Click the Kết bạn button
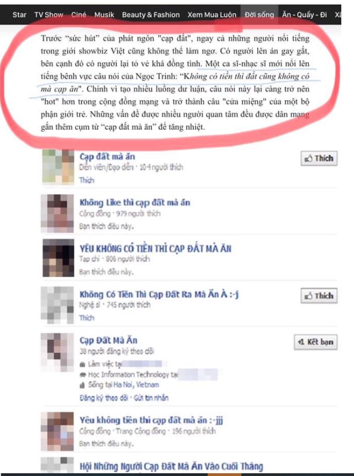The height and width of the screenshot is (476, 354). tap(315, 342)
